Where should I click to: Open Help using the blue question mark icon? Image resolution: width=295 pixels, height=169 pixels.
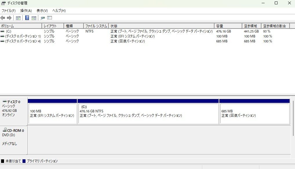(27, 18)
